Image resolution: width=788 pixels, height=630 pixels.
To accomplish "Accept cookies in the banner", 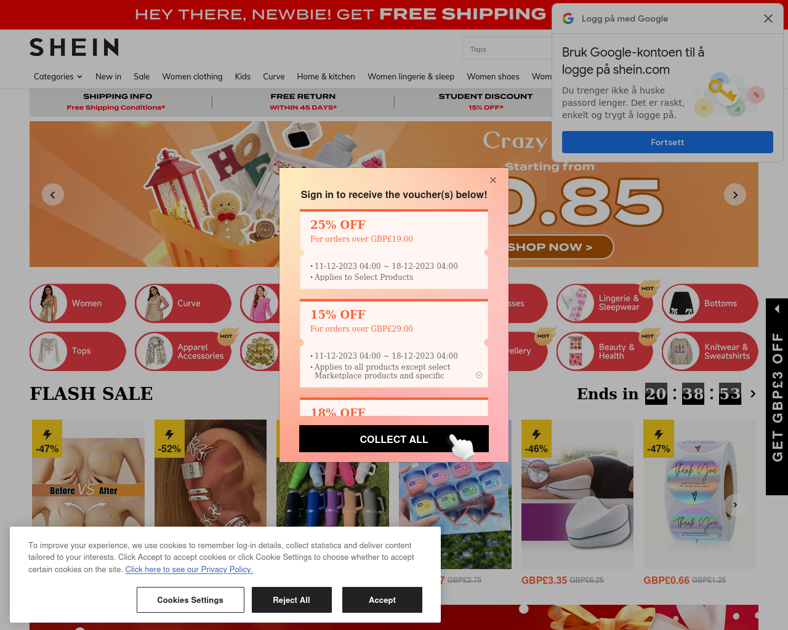I will point(382,600).
